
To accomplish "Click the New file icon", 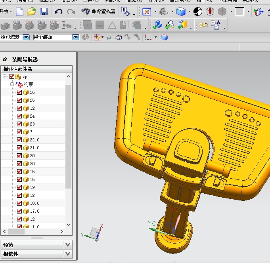I will [x=19, y=11].
